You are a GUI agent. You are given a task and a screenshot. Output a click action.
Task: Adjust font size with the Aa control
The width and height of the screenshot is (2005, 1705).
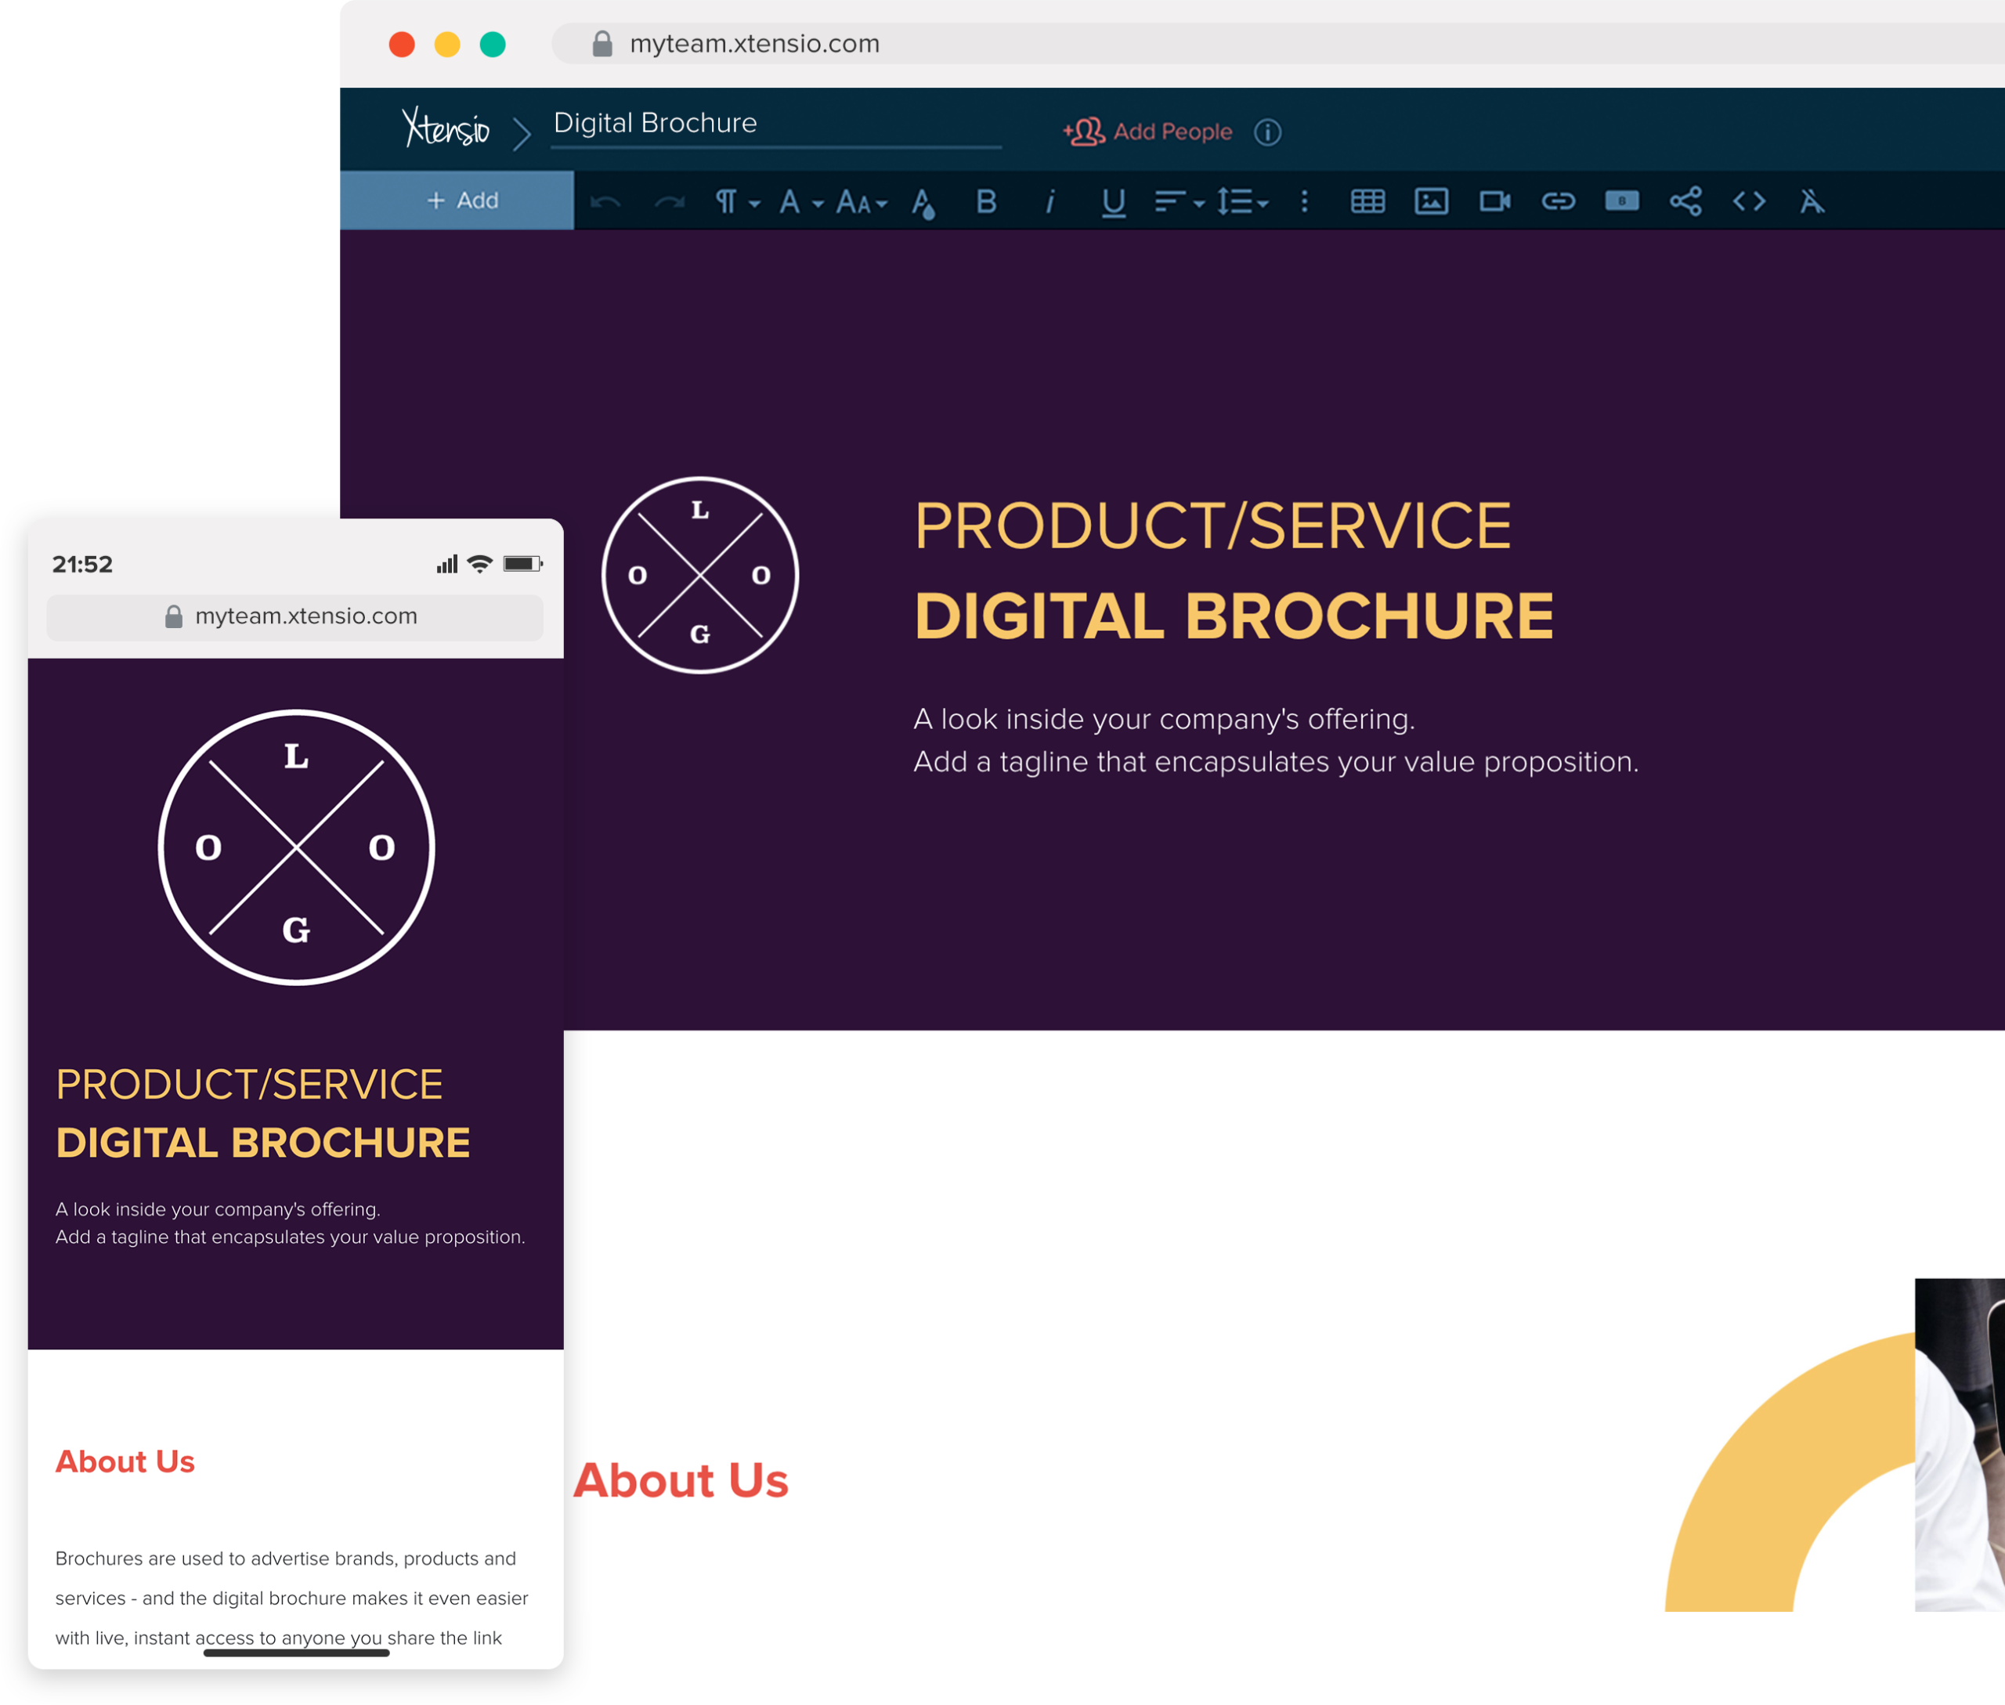(858, 201)
